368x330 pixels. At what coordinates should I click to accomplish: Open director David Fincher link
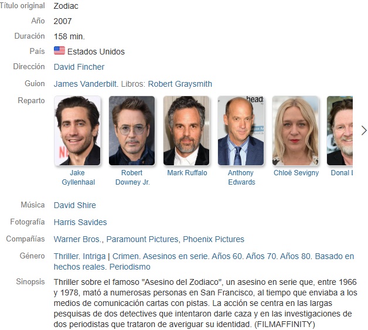point(79,67)
